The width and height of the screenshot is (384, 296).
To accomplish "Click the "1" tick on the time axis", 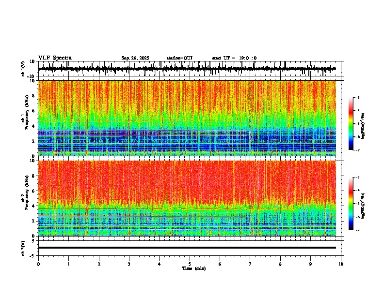I will click(x=68, y=264).
